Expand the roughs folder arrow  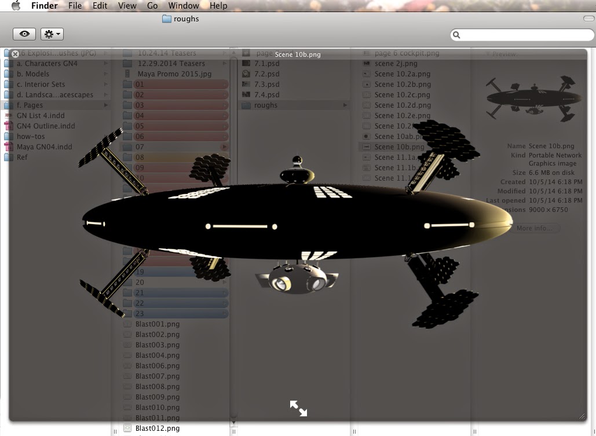[345, 105]
